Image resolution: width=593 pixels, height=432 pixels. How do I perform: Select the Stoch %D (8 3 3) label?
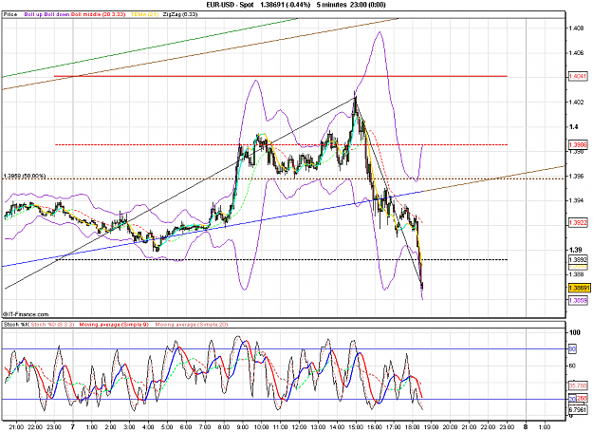coord(52,325)
